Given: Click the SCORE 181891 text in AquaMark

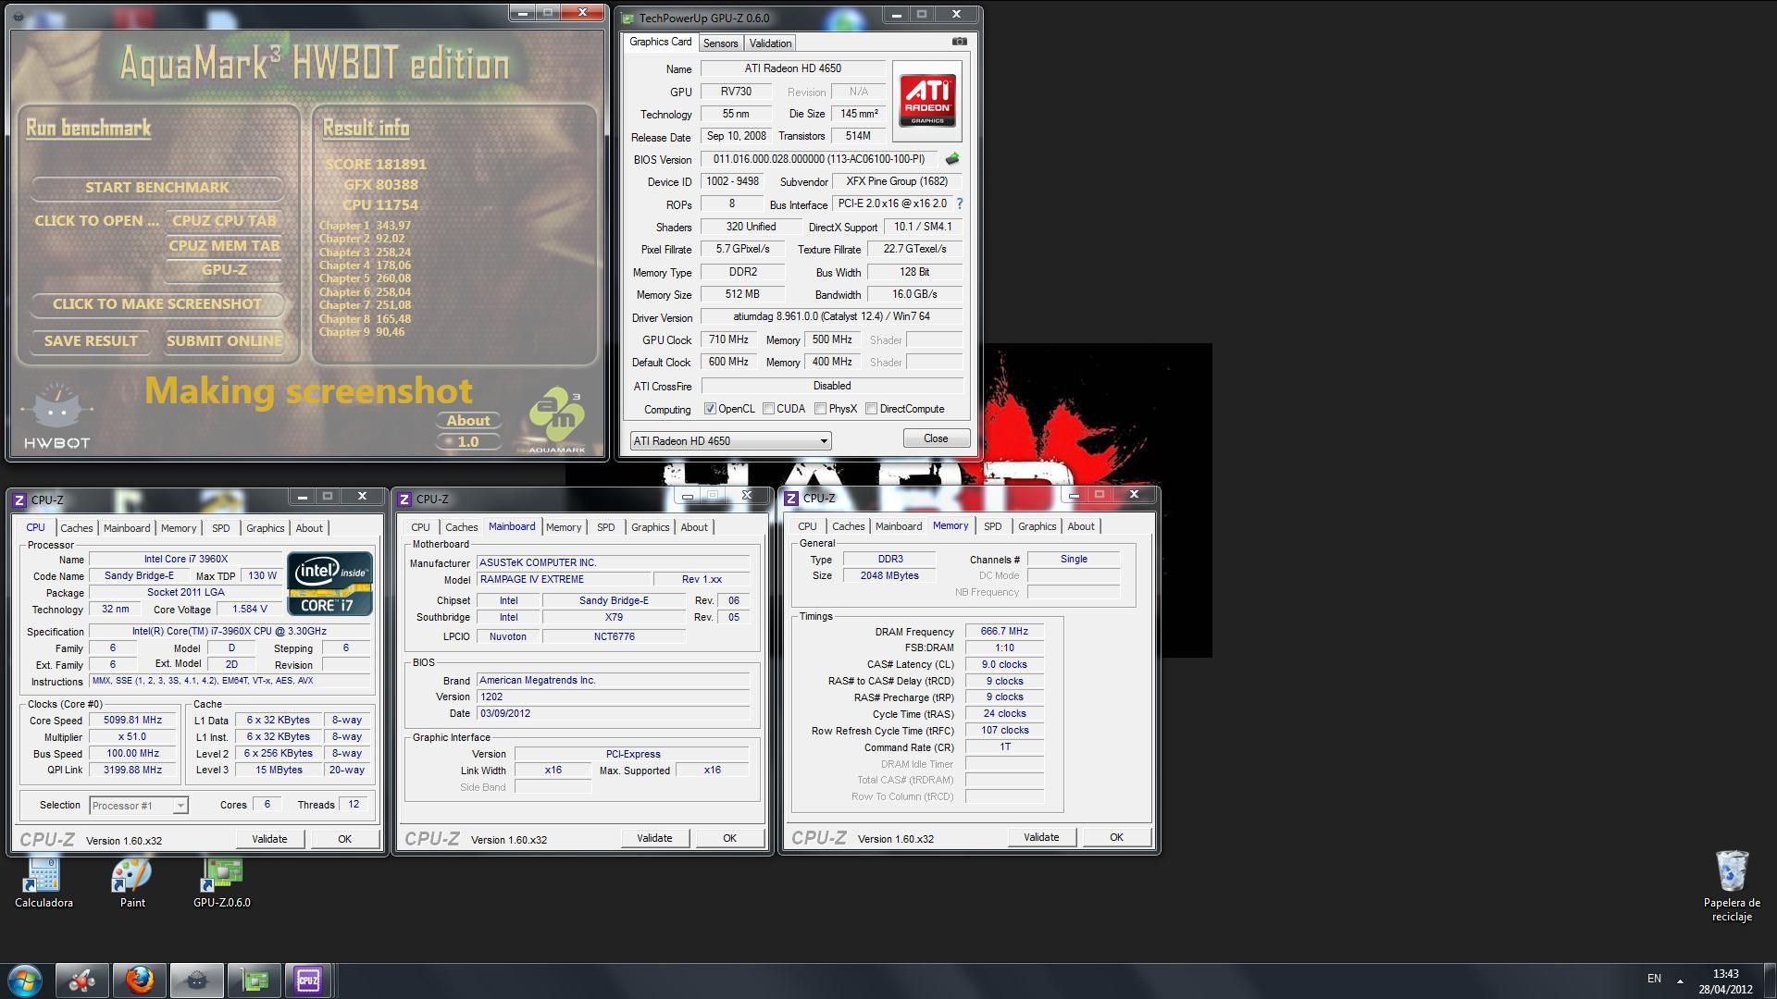Looking at the screenshot, I should point(376,164).
